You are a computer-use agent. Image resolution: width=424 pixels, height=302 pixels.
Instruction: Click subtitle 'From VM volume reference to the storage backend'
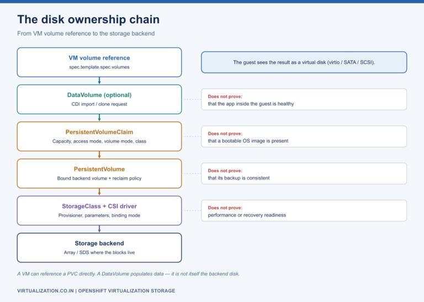pyautogui.click(x=86, y=34)
